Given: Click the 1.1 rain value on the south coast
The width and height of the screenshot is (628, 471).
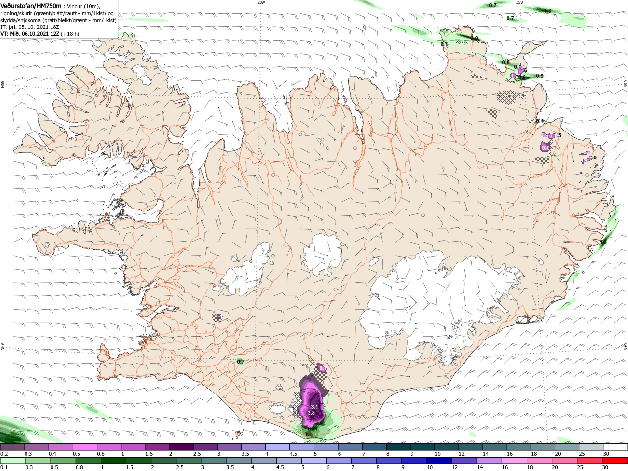Looking at the screenshot, I should tap(308, 434).
